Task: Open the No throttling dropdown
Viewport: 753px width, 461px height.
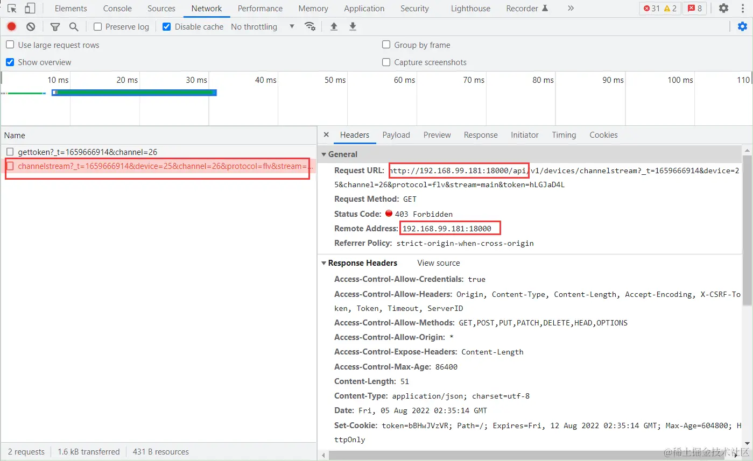Action: pyautogui.click(x=263, y=26)
